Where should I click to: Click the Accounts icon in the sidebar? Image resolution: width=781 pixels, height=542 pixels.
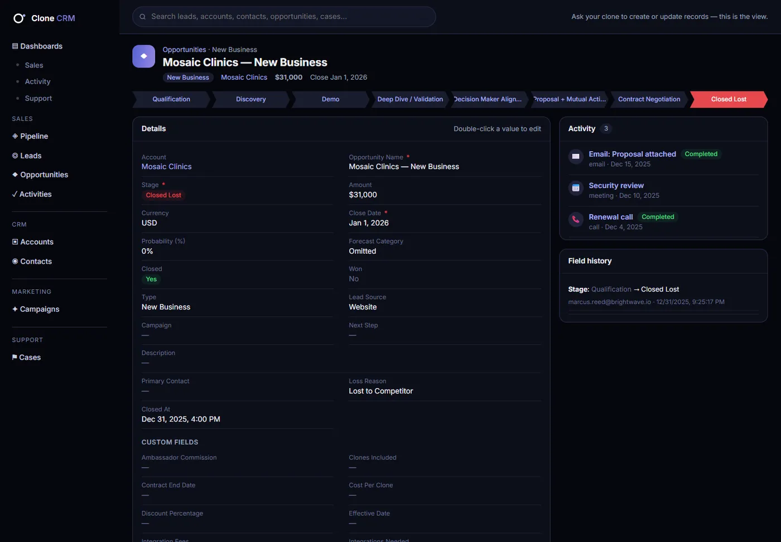(x=15, y=242)
